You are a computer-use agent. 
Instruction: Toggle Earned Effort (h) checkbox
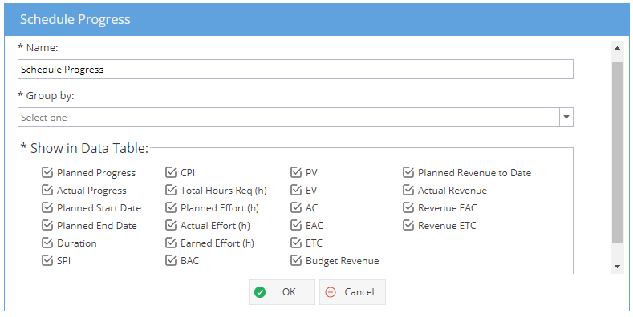coord(171,243)
